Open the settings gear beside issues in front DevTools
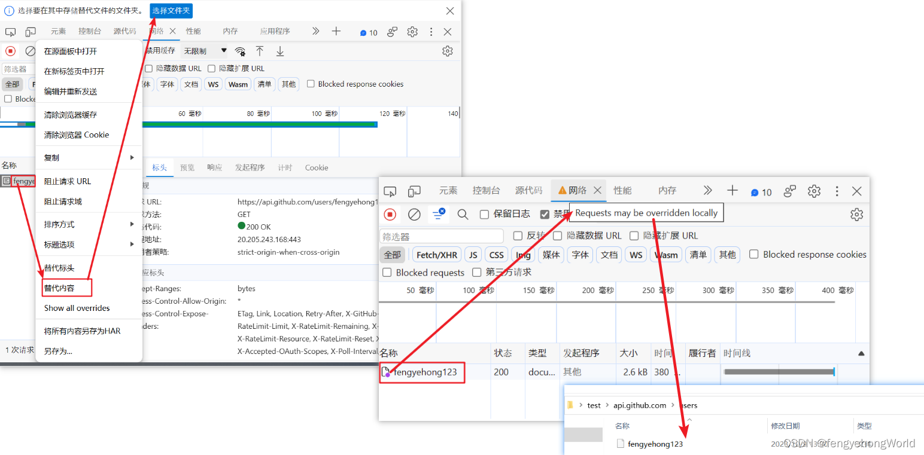This screenshot has width=924, height=455. pyautogui.click(x=814, y=191)
